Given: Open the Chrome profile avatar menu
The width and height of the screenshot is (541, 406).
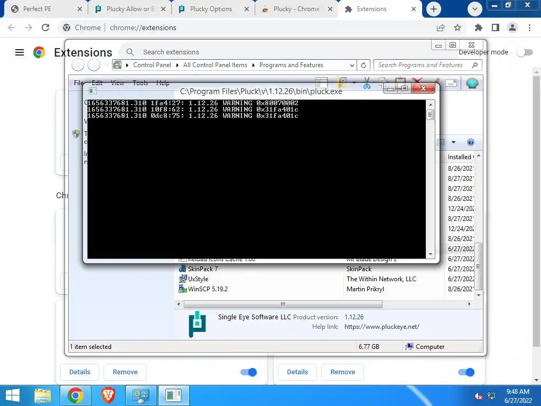Looking at the screenshot, I should [512, 27].
